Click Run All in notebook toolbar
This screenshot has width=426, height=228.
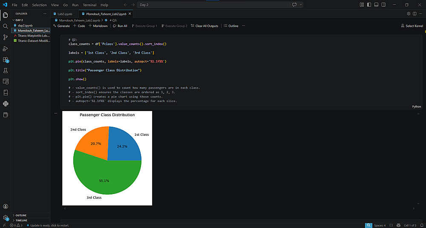click(120, 26)
